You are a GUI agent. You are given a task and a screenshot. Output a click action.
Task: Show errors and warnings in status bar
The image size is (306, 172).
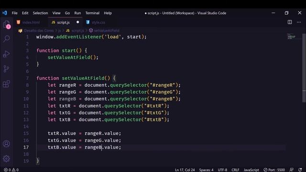pos(11,170)
